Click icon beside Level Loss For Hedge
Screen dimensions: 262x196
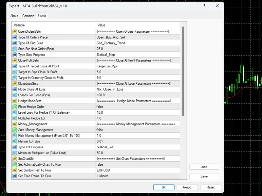(15, 112)
